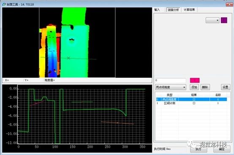Image resolution: width=234 pixels, height=155 pixels.
Task: Open the 设置 settings button
Action: point(226,87)
